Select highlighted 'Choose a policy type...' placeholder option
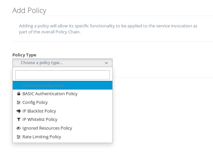The width and height of the screenshot is (213, 153). coord(63,85)
